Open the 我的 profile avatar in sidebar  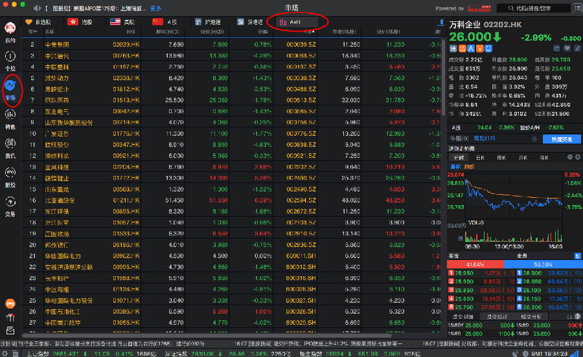pyautogui.click(x=10, y=28)
